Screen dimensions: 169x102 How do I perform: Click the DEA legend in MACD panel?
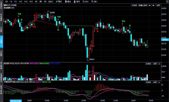click(38, 82)
